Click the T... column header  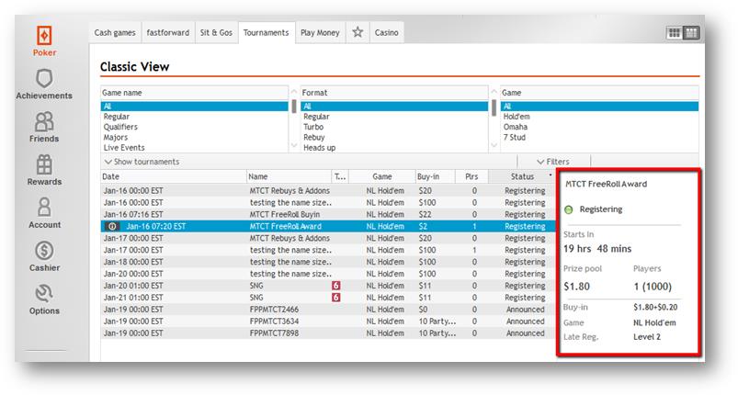[x=340, y=176]
